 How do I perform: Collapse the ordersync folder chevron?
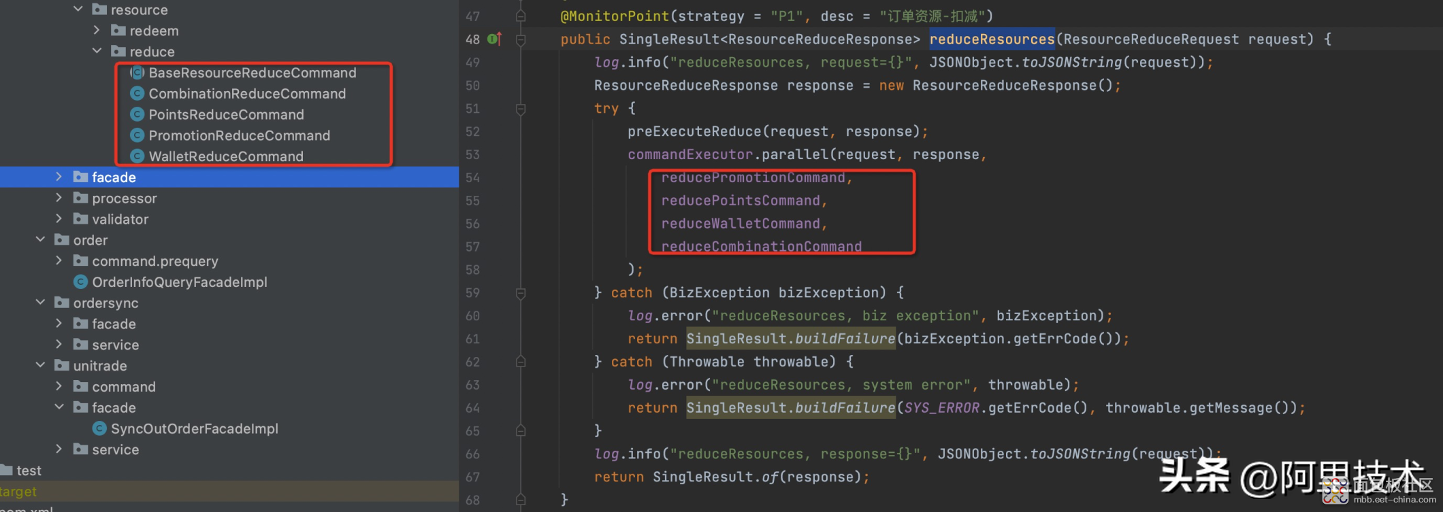(40, 303)
